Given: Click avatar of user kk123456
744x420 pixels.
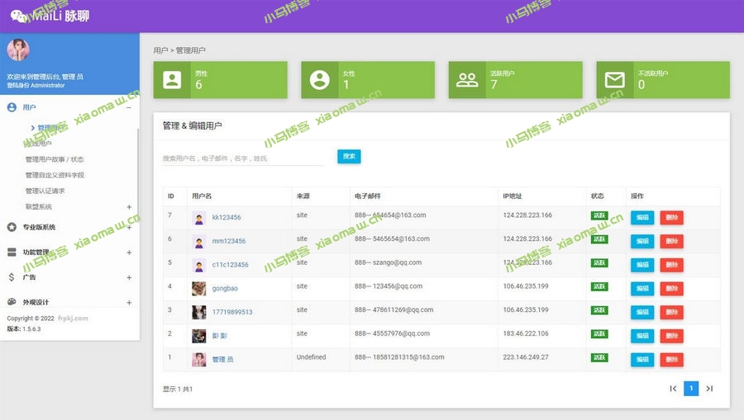Looking at the screenshot, I should coord(198,218).
